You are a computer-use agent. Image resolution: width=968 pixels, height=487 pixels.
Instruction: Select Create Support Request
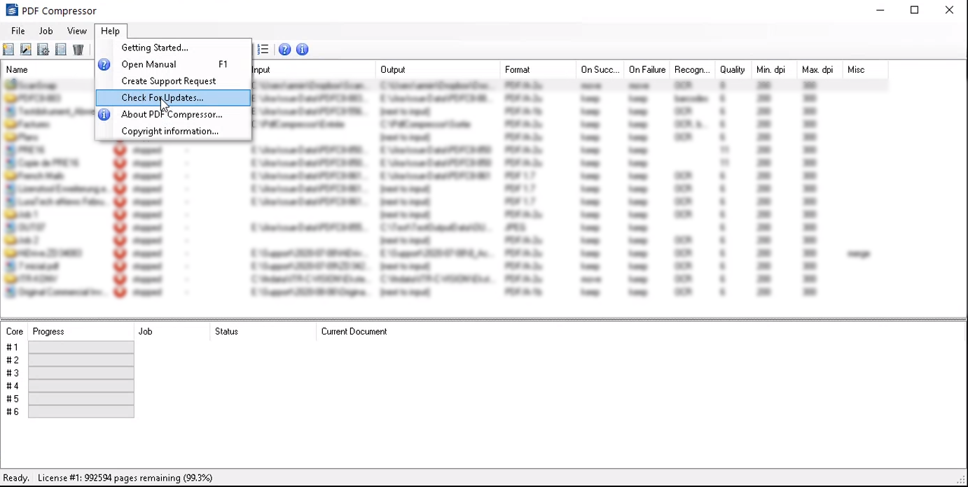click(173, 81)
